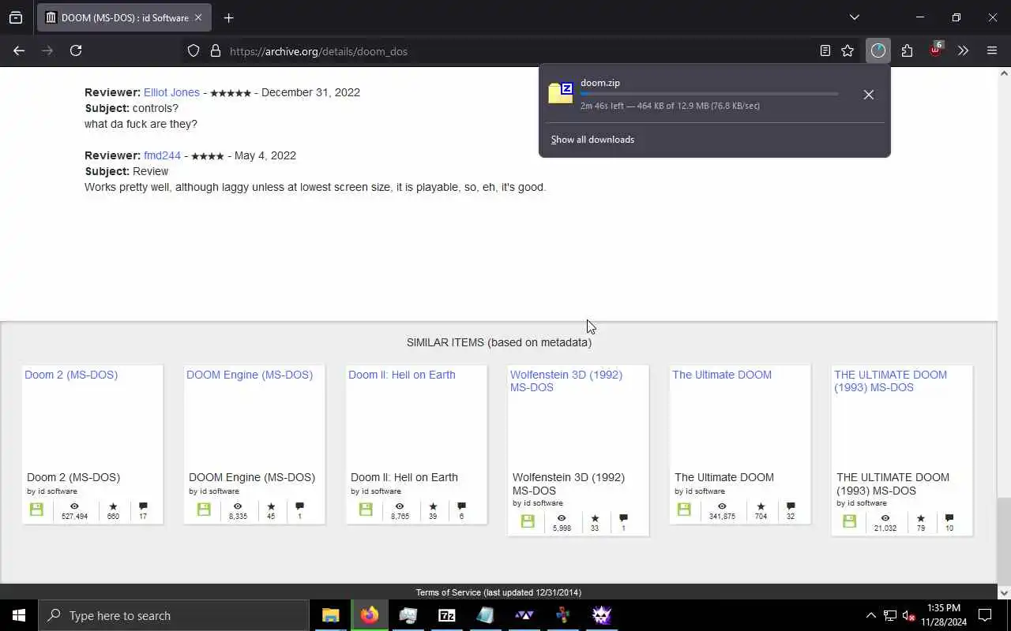Viewport: 1011px width, 631px height.
Task: Click floppy icon on Wolfenstein 3D card
Action: click(528, 521)
